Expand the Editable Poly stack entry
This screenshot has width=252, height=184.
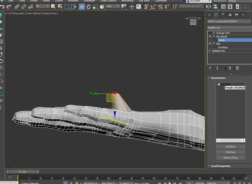coord(209,51)
